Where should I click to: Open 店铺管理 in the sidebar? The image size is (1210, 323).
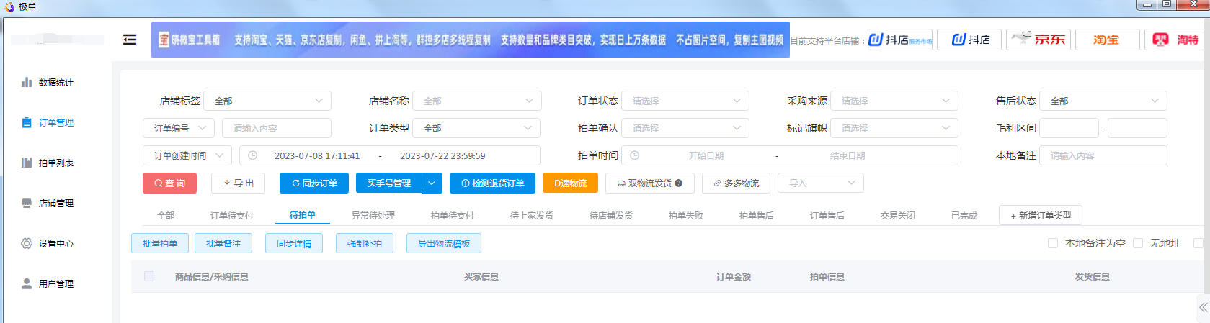click(48, 204)
